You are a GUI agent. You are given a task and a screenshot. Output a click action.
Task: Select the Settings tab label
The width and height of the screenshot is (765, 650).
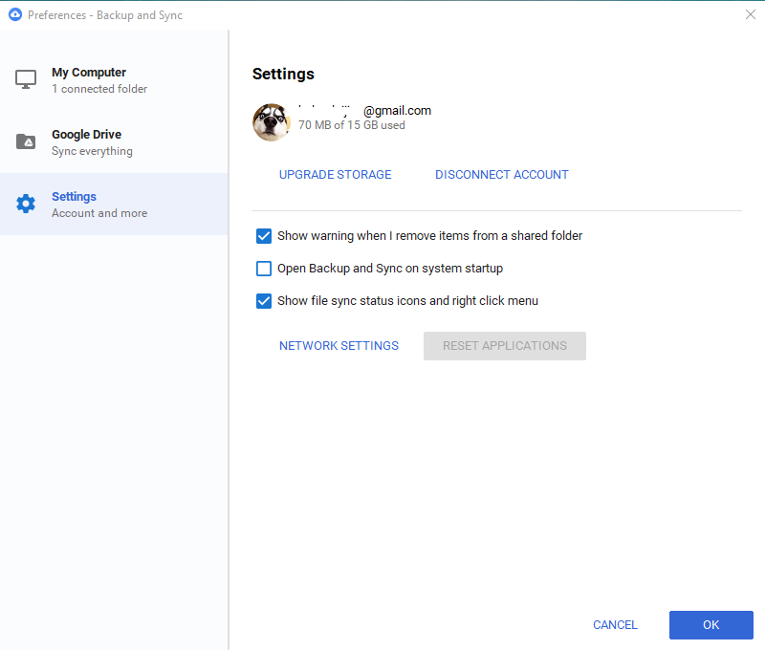click(74, 197)
